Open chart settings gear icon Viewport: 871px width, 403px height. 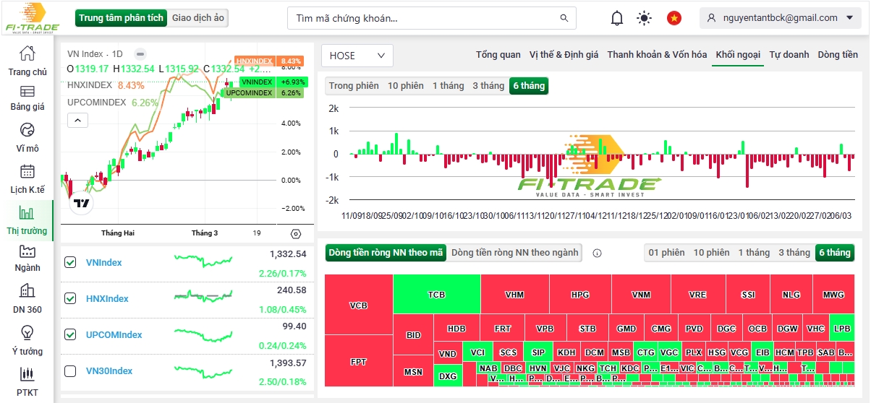point(295,233)
